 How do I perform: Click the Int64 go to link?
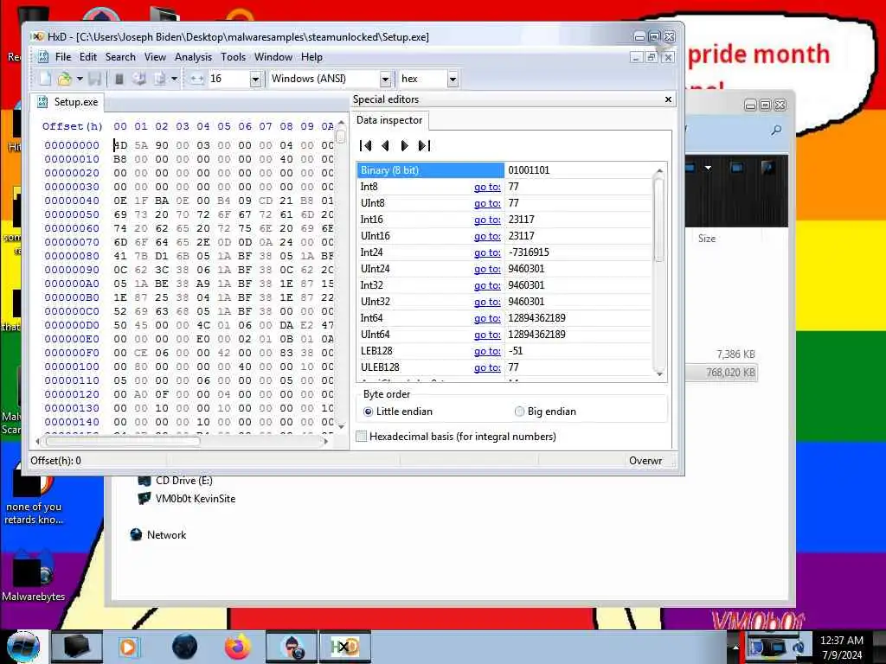487,318
